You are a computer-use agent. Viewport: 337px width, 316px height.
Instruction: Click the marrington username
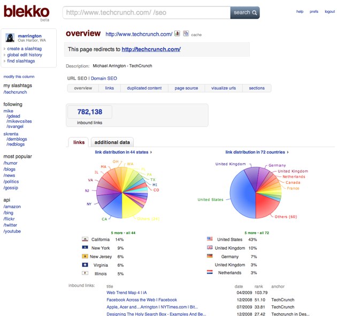click(29, 36)
